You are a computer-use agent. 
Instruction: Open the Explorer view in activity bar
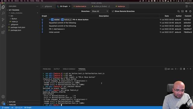pos(3,7)
